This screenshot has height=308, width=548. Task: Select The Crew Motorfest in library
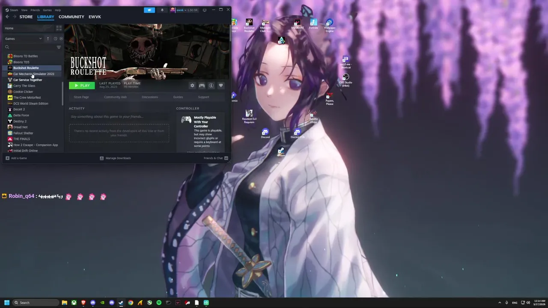tap(33, 98)
